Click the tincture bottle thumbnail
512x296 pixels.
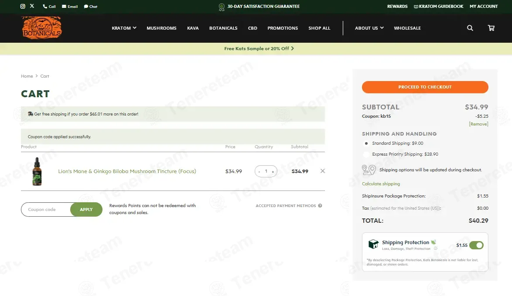(37, 171)
